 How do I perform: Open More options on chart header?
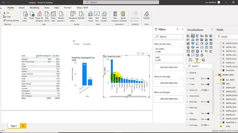pos(147,54)
